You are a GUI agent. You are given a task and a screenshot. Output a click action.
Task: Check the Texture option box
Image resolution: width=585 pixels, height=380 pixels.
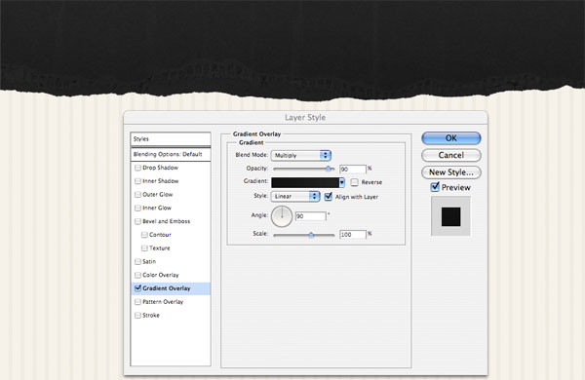coord(144,248)
